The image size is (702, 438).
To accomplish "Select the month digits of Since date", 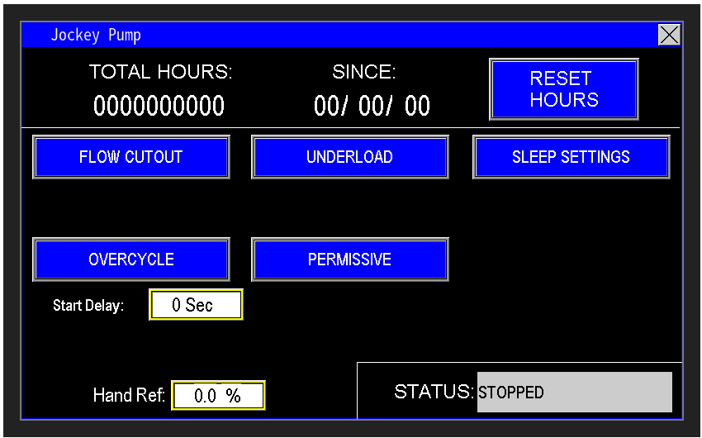I will 326,107.
